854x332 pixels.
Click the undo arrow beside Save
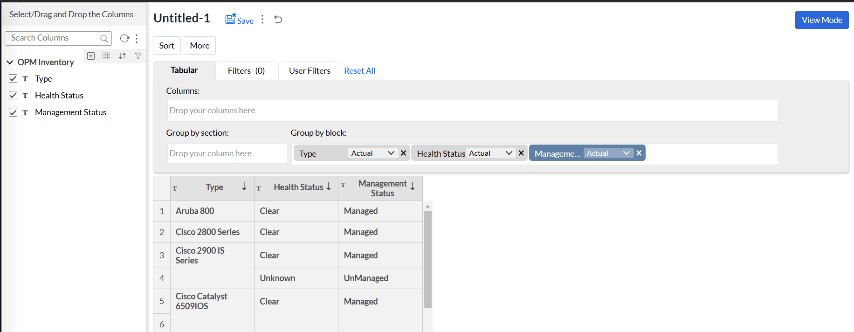278,19
